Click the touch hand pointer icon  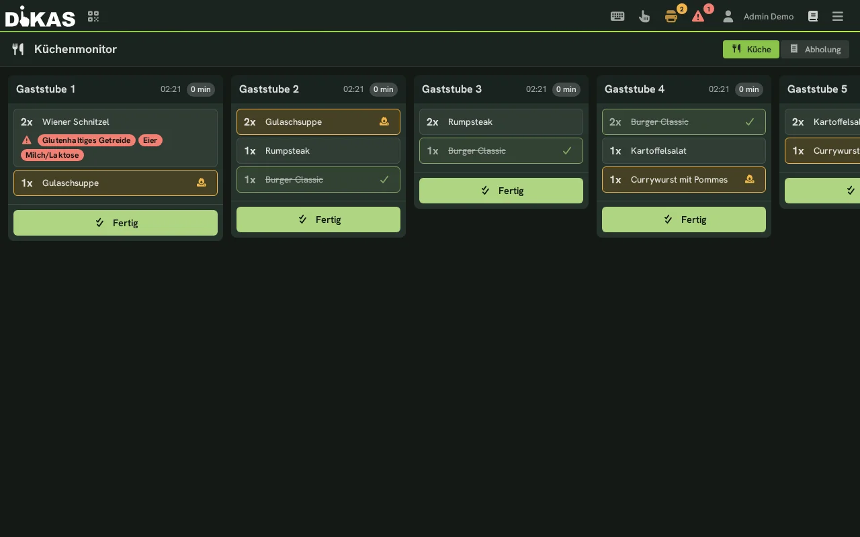click(x=644, y=16)
